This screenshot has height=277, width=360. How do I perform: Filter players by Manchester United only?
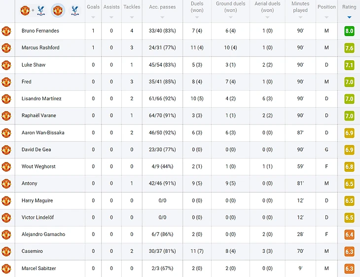coord(58,10)
